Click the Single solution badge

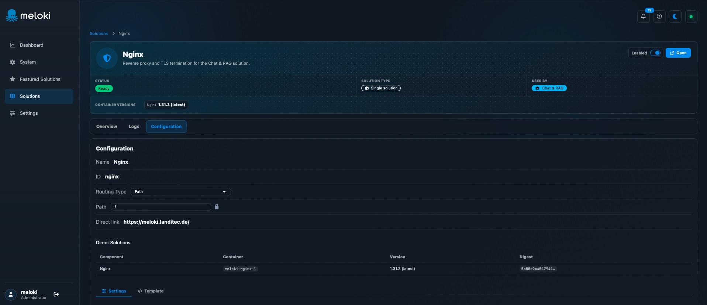(381, 88)
